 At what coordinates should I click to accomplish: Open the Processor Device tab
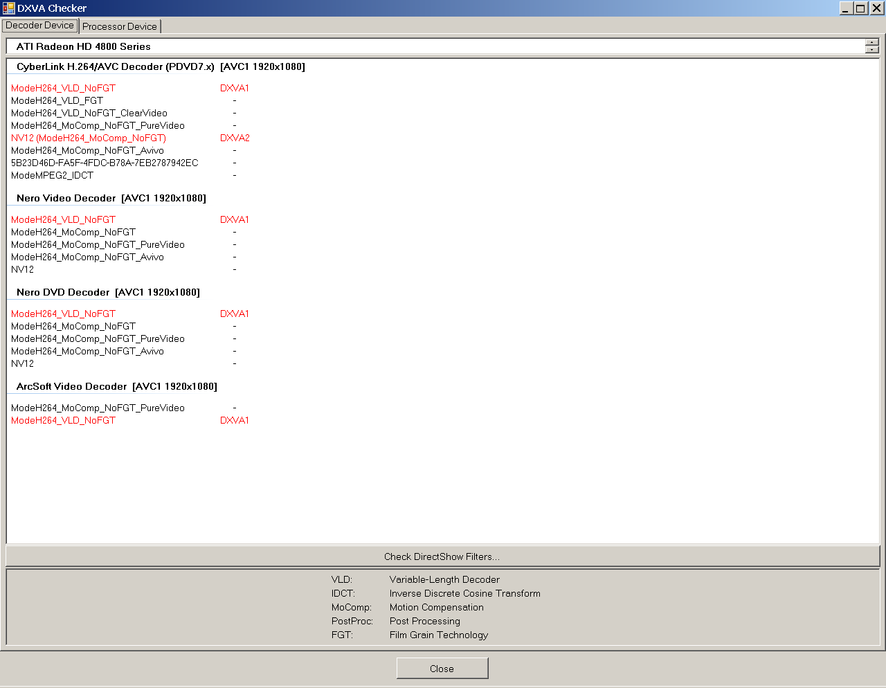[x=120, y=26]
